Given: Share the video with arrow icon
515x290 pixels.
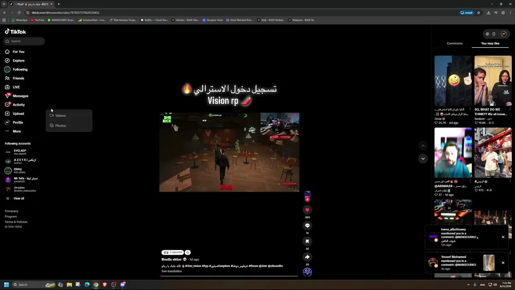Looking at the screenshot, I should point(307,257).
